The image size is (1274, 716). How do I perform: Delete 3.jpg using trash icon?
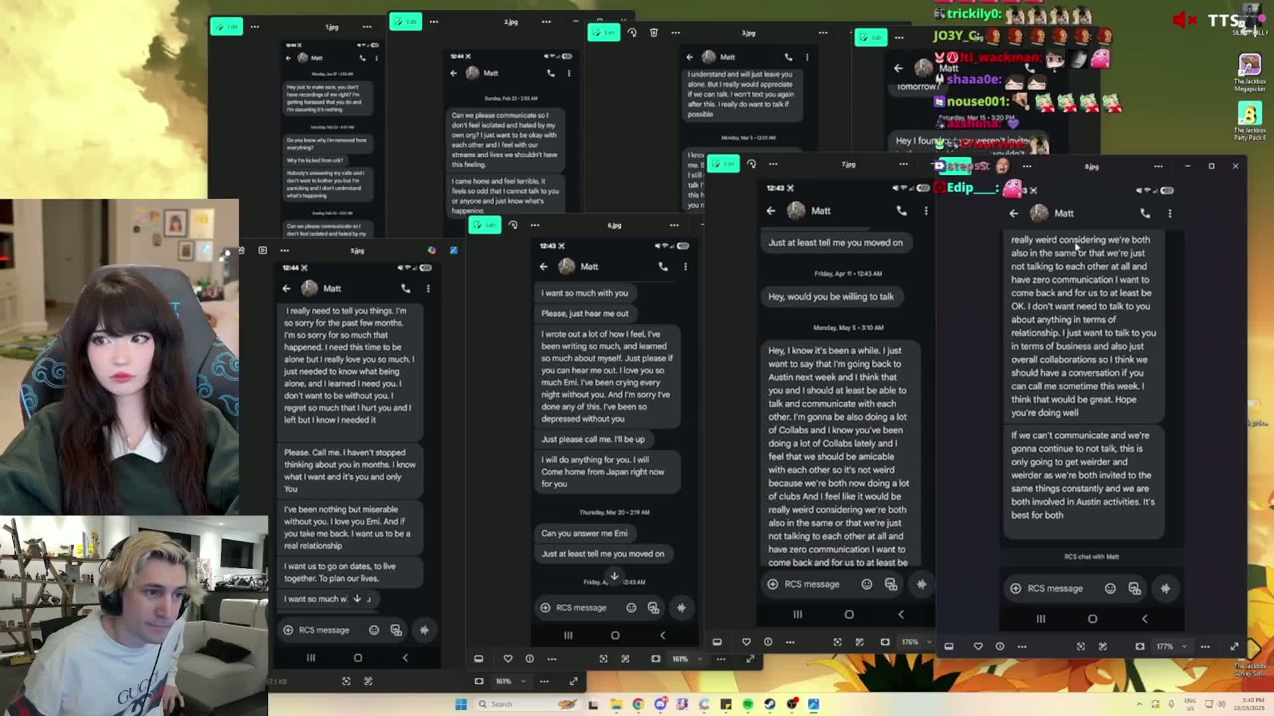pyautogui.click(x=654, y=32)
